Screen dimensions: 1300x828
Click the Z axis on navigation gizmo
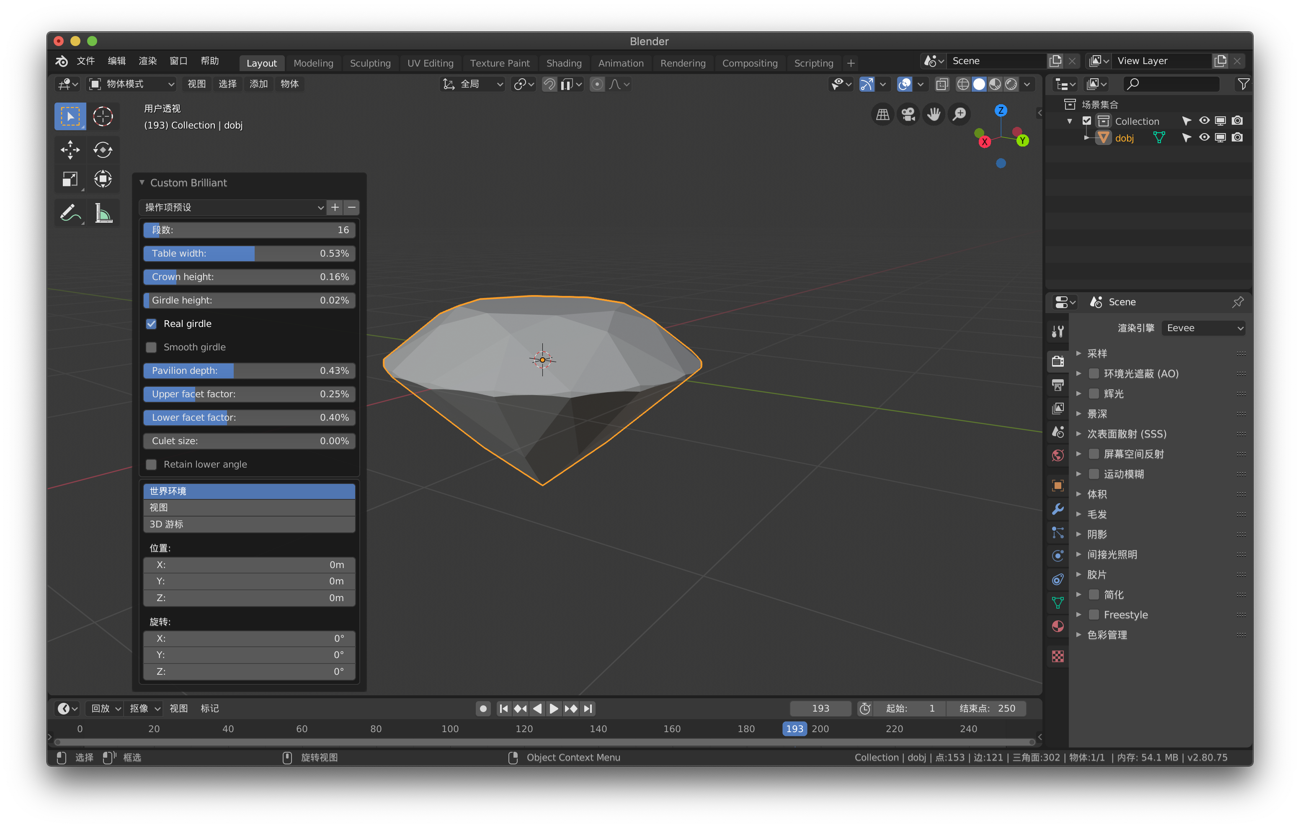[1001, 110]
